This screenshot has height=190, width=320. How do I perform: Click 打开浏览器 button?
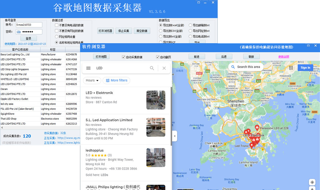[105, 31]
